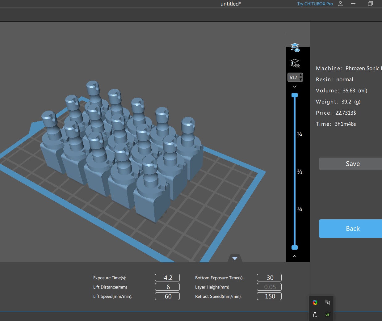Screen dimensions: 382x321
Task: Collapse the print settings panel triangle
Action: (x=235, y=258)
